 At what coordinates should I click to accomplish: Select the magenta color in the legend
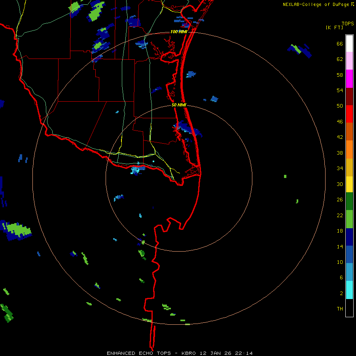[x=349, y=79]
